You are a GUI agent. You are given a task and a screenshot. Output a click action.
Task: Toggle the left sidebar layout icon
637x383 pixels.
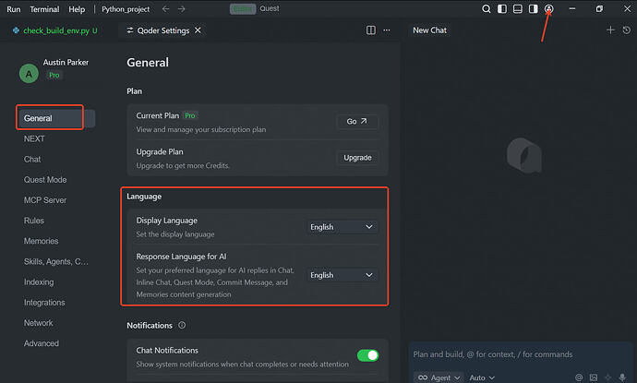[502, 9]
